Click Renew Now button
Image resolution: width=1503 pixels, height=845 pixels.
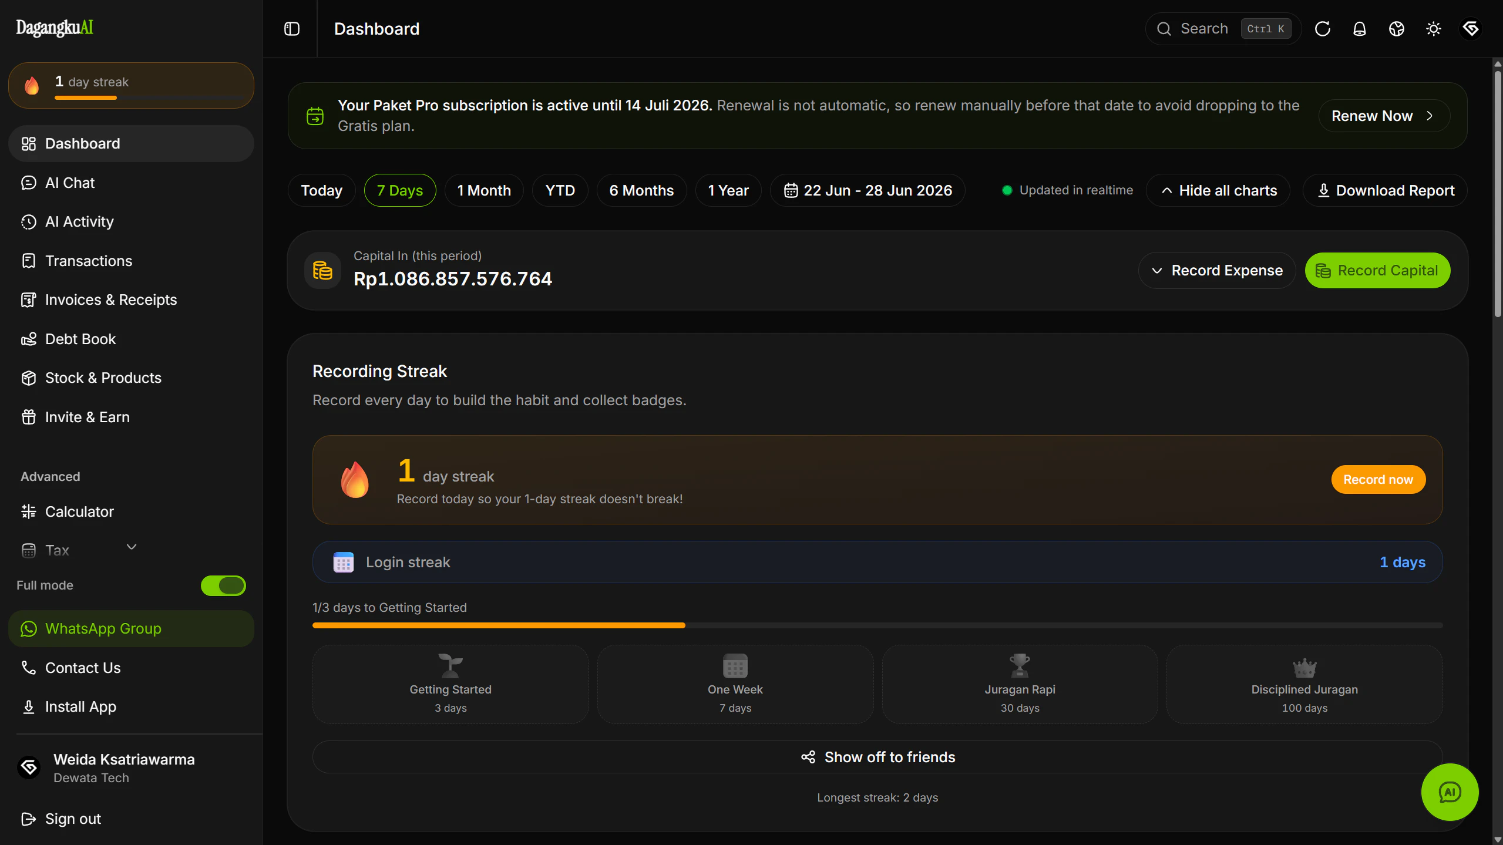[1384, 116]
